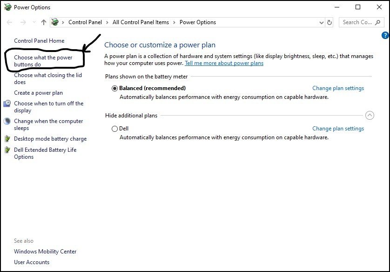Screen dimensions: 390x272
Task: Open the recent locations dropdown arrow
Action: pos(34,22)
